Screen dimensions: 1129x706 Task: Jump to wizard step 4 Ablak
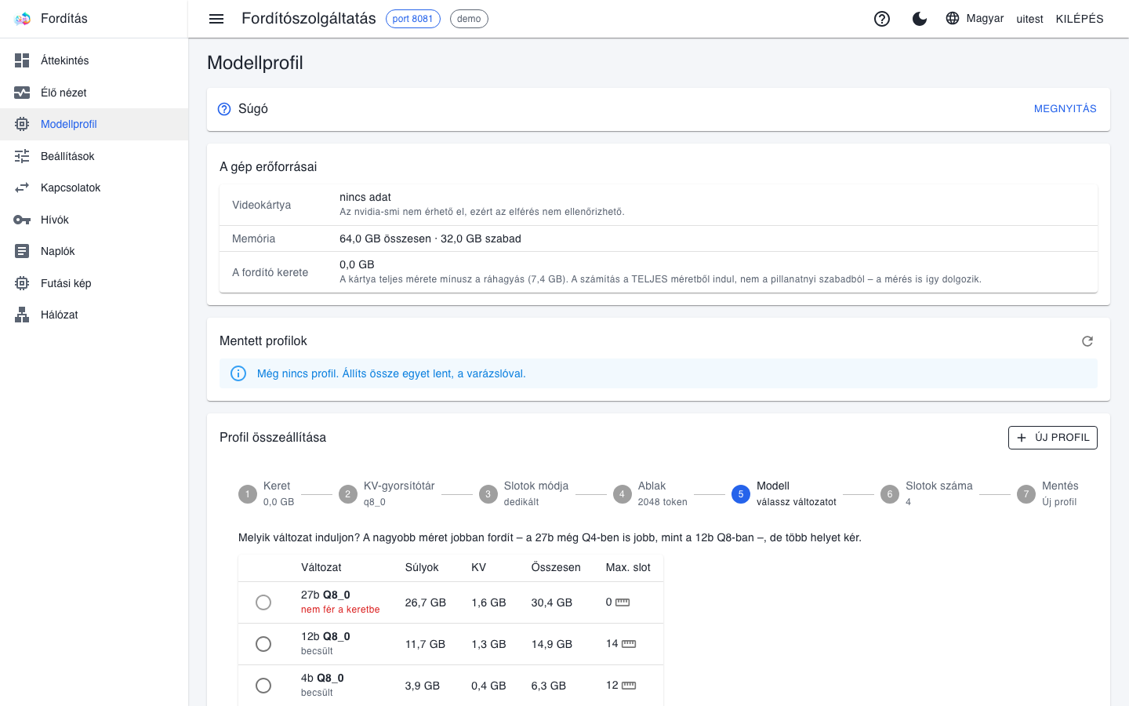pyautogui.click(x=650, y=494)
